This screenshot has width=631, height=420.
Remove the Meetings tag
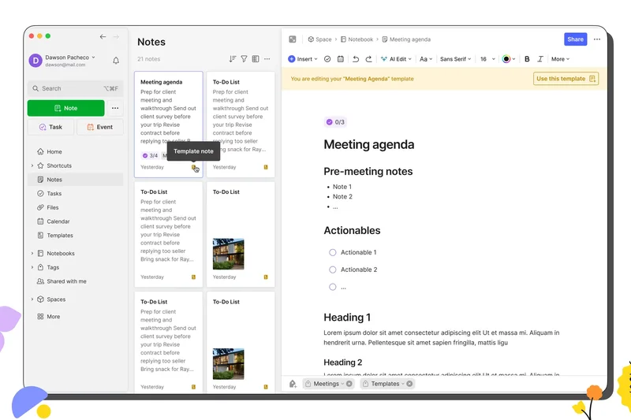click(x=349, y=384)
